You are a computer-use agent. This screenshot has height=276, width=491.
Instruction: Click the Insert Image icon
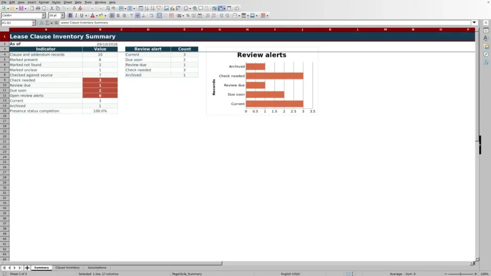pos(166,8)
